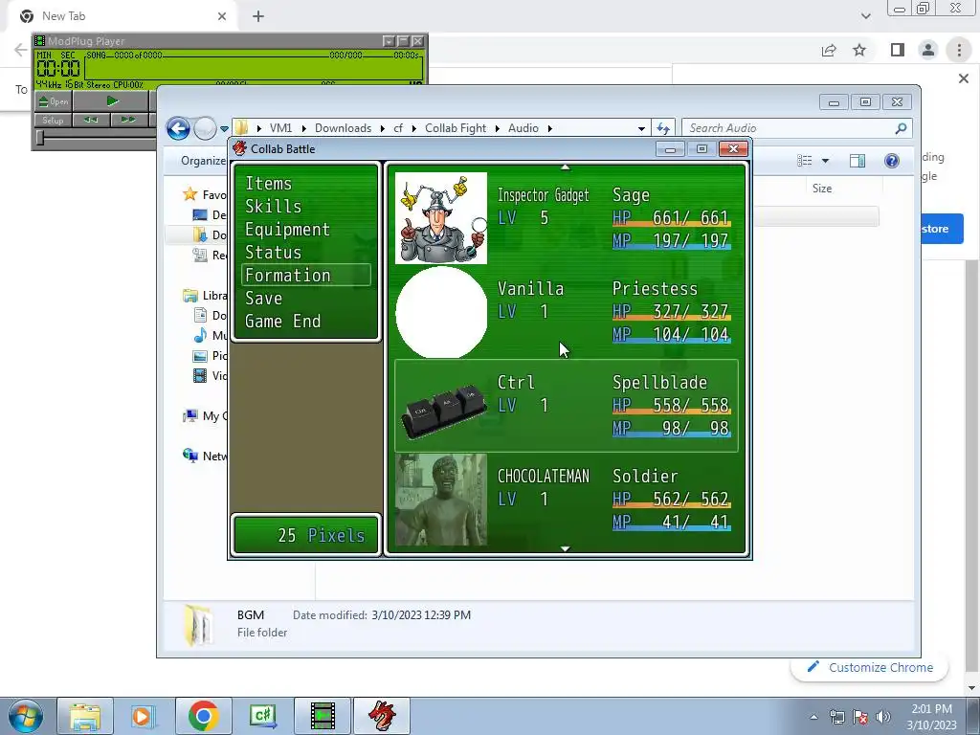Screen dimensions: 980x735
Task: Click the search magnifier icon in Explorer
Action: point(901,128)
